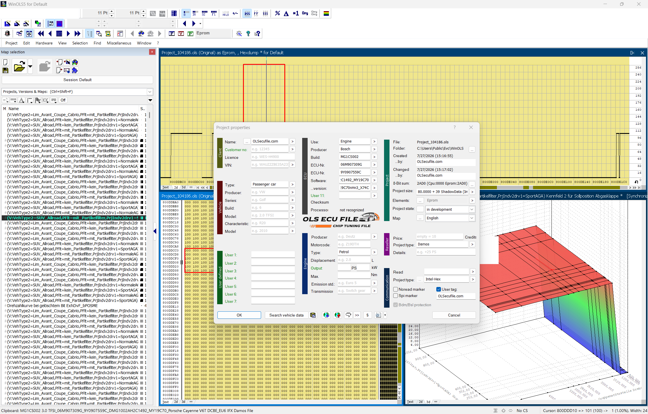Image resolution: width=648 pixels, height=414 pixels.
Task: Click the green P button in toolbar
Action: click(x=190, y=34)
